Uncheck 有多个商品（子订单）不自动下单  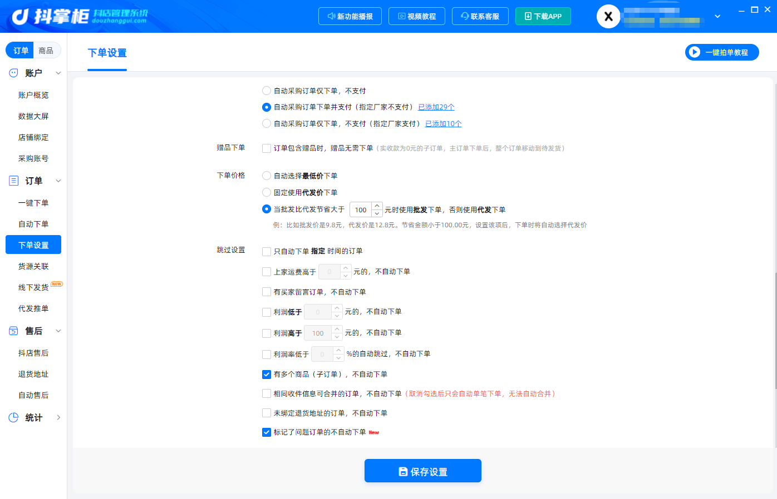[267, 375]
